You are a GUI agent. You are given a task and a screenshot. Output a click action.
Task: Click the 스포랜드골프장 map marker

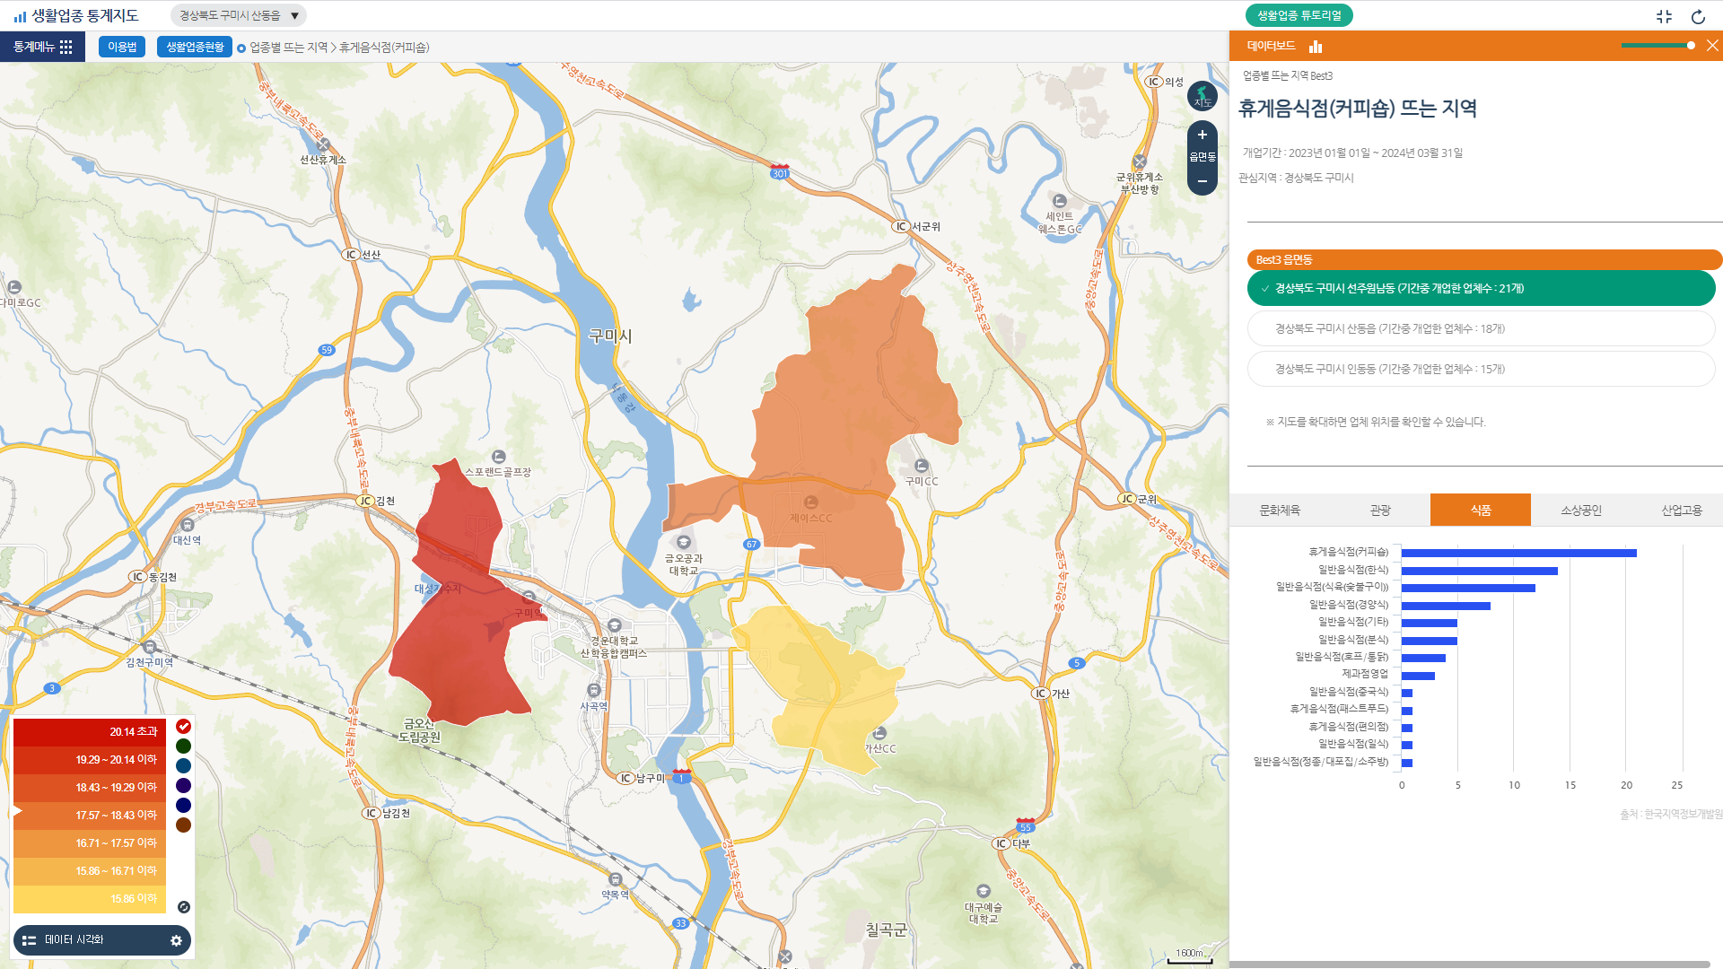499,457
